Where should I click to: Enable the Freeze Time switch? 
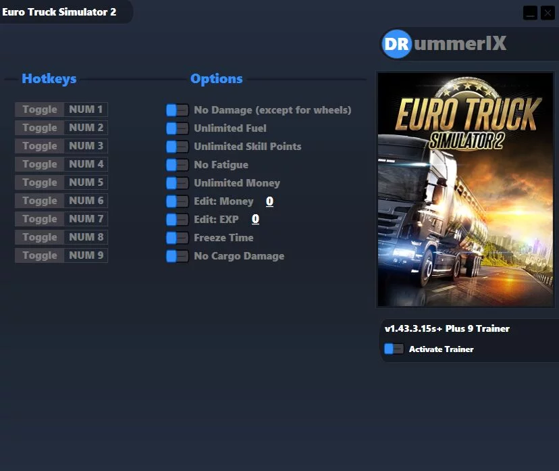pos(177,238)
